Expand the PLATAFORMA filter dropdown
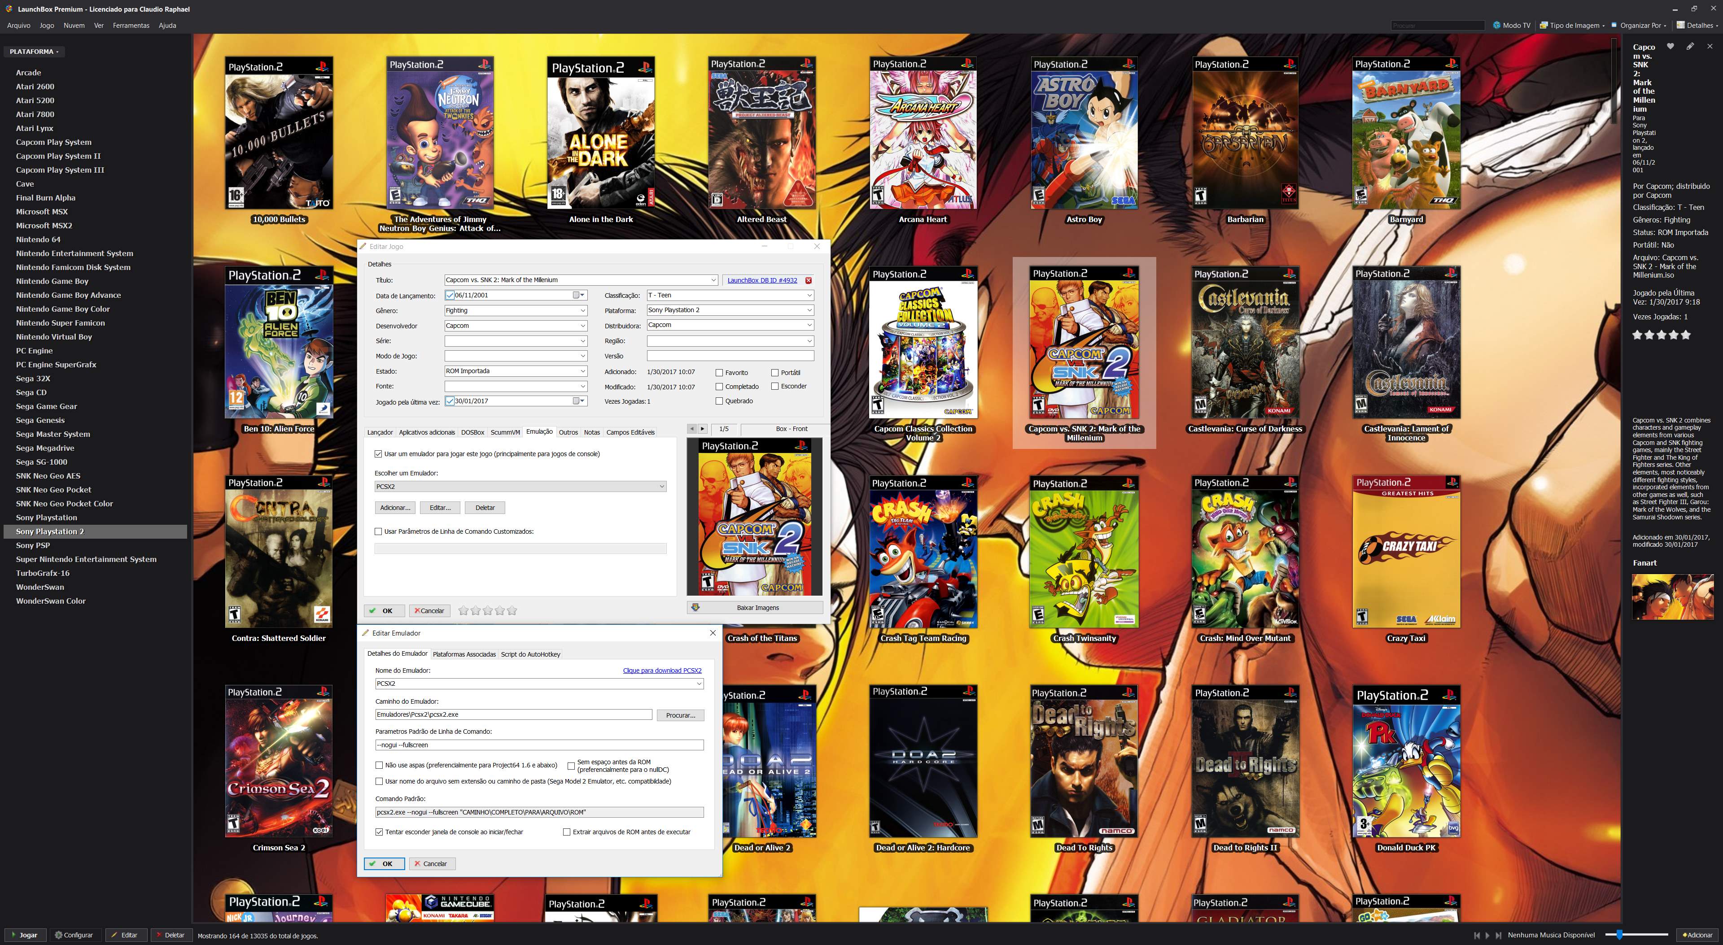This screenshot has width=1723, height=945. pos(34,52)
